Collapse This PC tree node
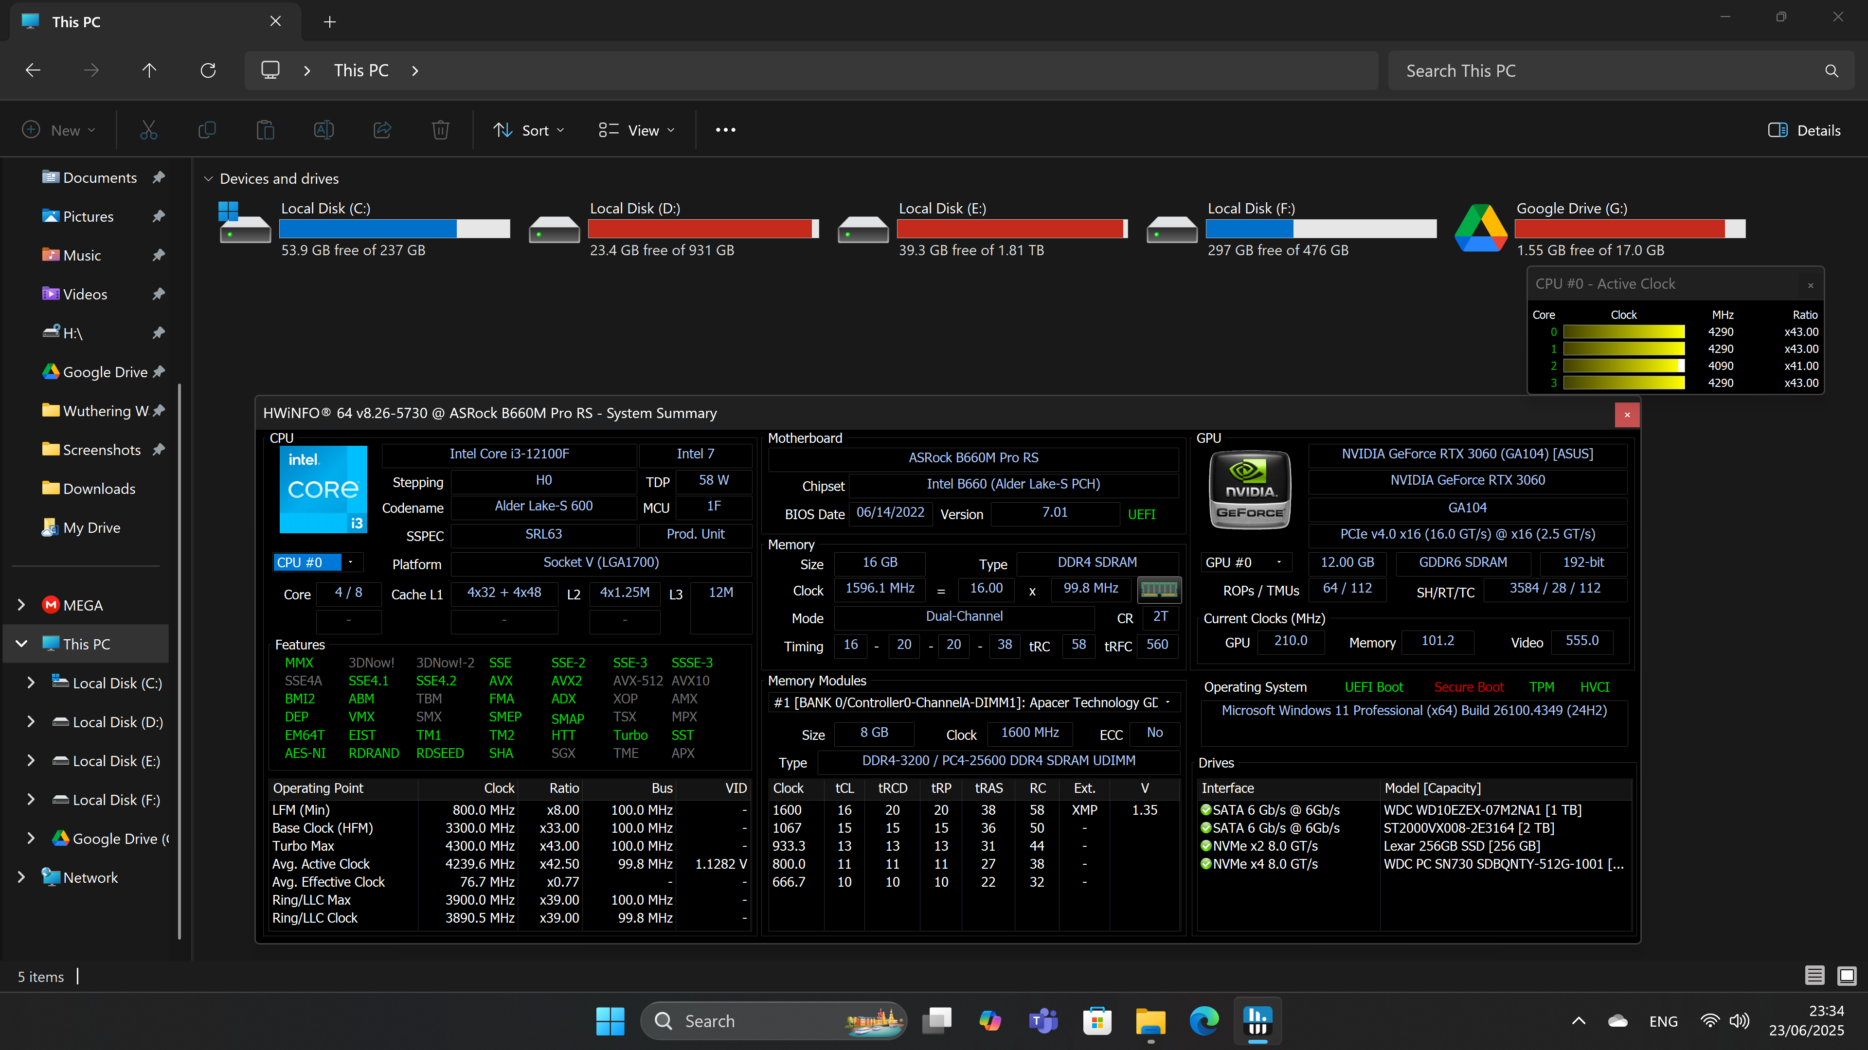Viewport: 1868px width, 1050px height. pyautogui.click(x=21, y=644)
